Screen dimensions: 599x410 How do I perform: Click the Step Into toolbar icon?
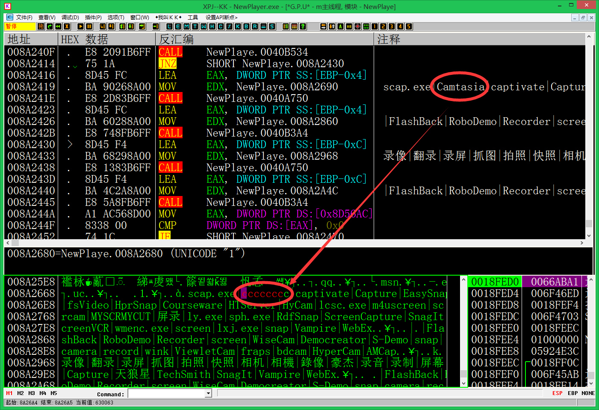point(103,27)
